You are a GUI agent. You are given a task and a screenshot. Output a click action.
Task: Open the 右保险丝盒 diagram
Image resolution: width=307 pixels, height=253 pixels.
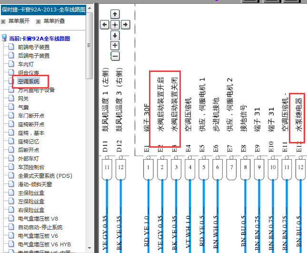[31, 210]
